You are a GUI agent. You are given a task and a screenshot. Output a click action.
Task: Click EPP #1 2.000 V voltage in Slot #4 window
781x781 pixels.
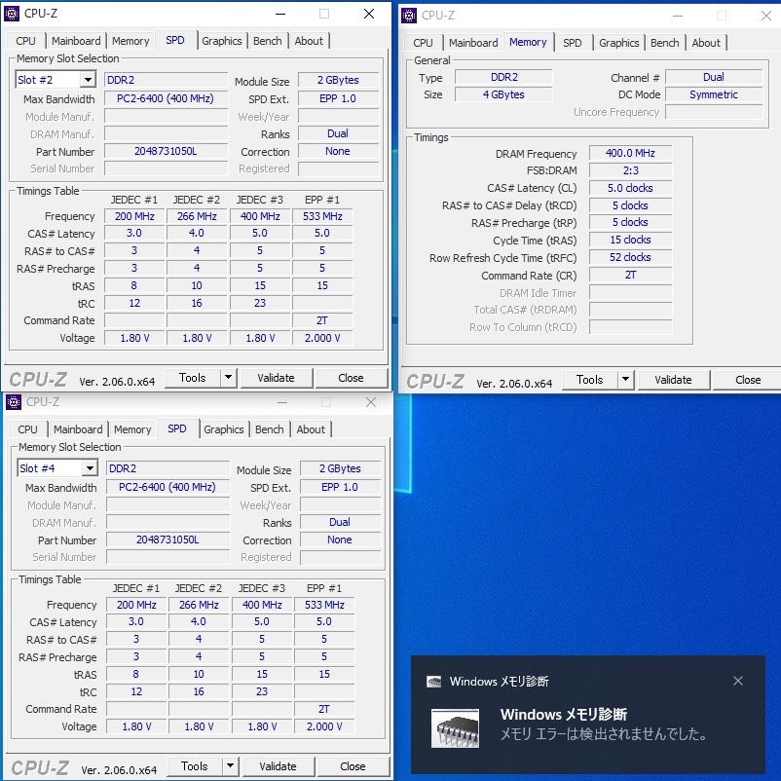[324, 726]
